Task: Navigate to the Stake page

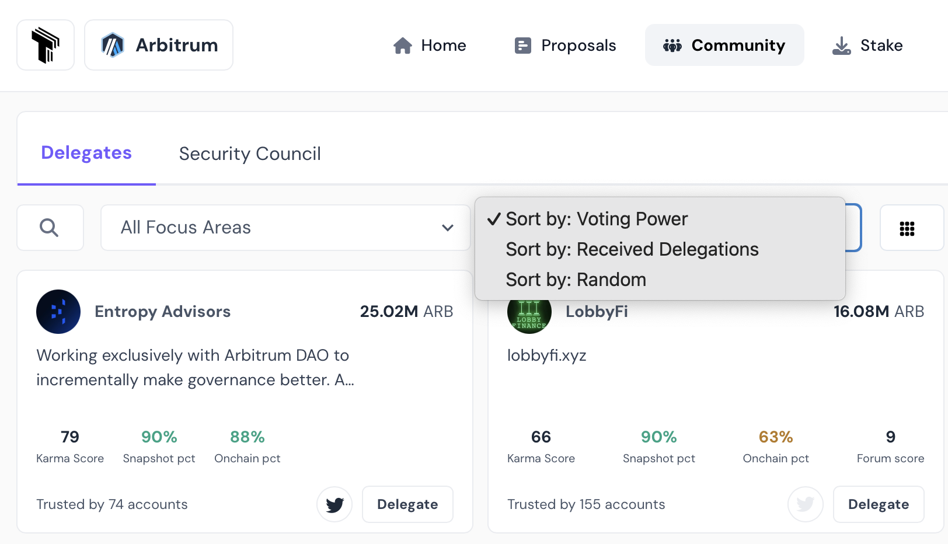Action: point(867,46)
